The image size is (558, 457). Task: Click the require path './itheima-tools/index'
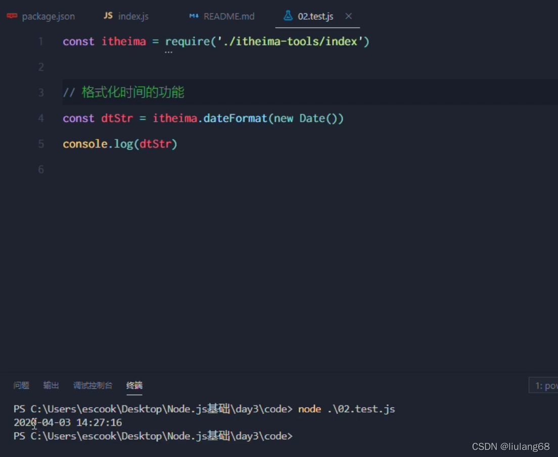tap(290, 41)
